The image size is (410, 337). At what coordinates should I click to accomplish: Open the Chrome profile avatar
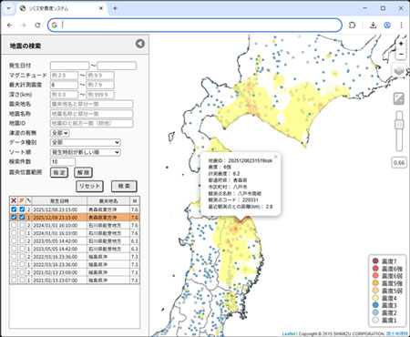(387, 26)
